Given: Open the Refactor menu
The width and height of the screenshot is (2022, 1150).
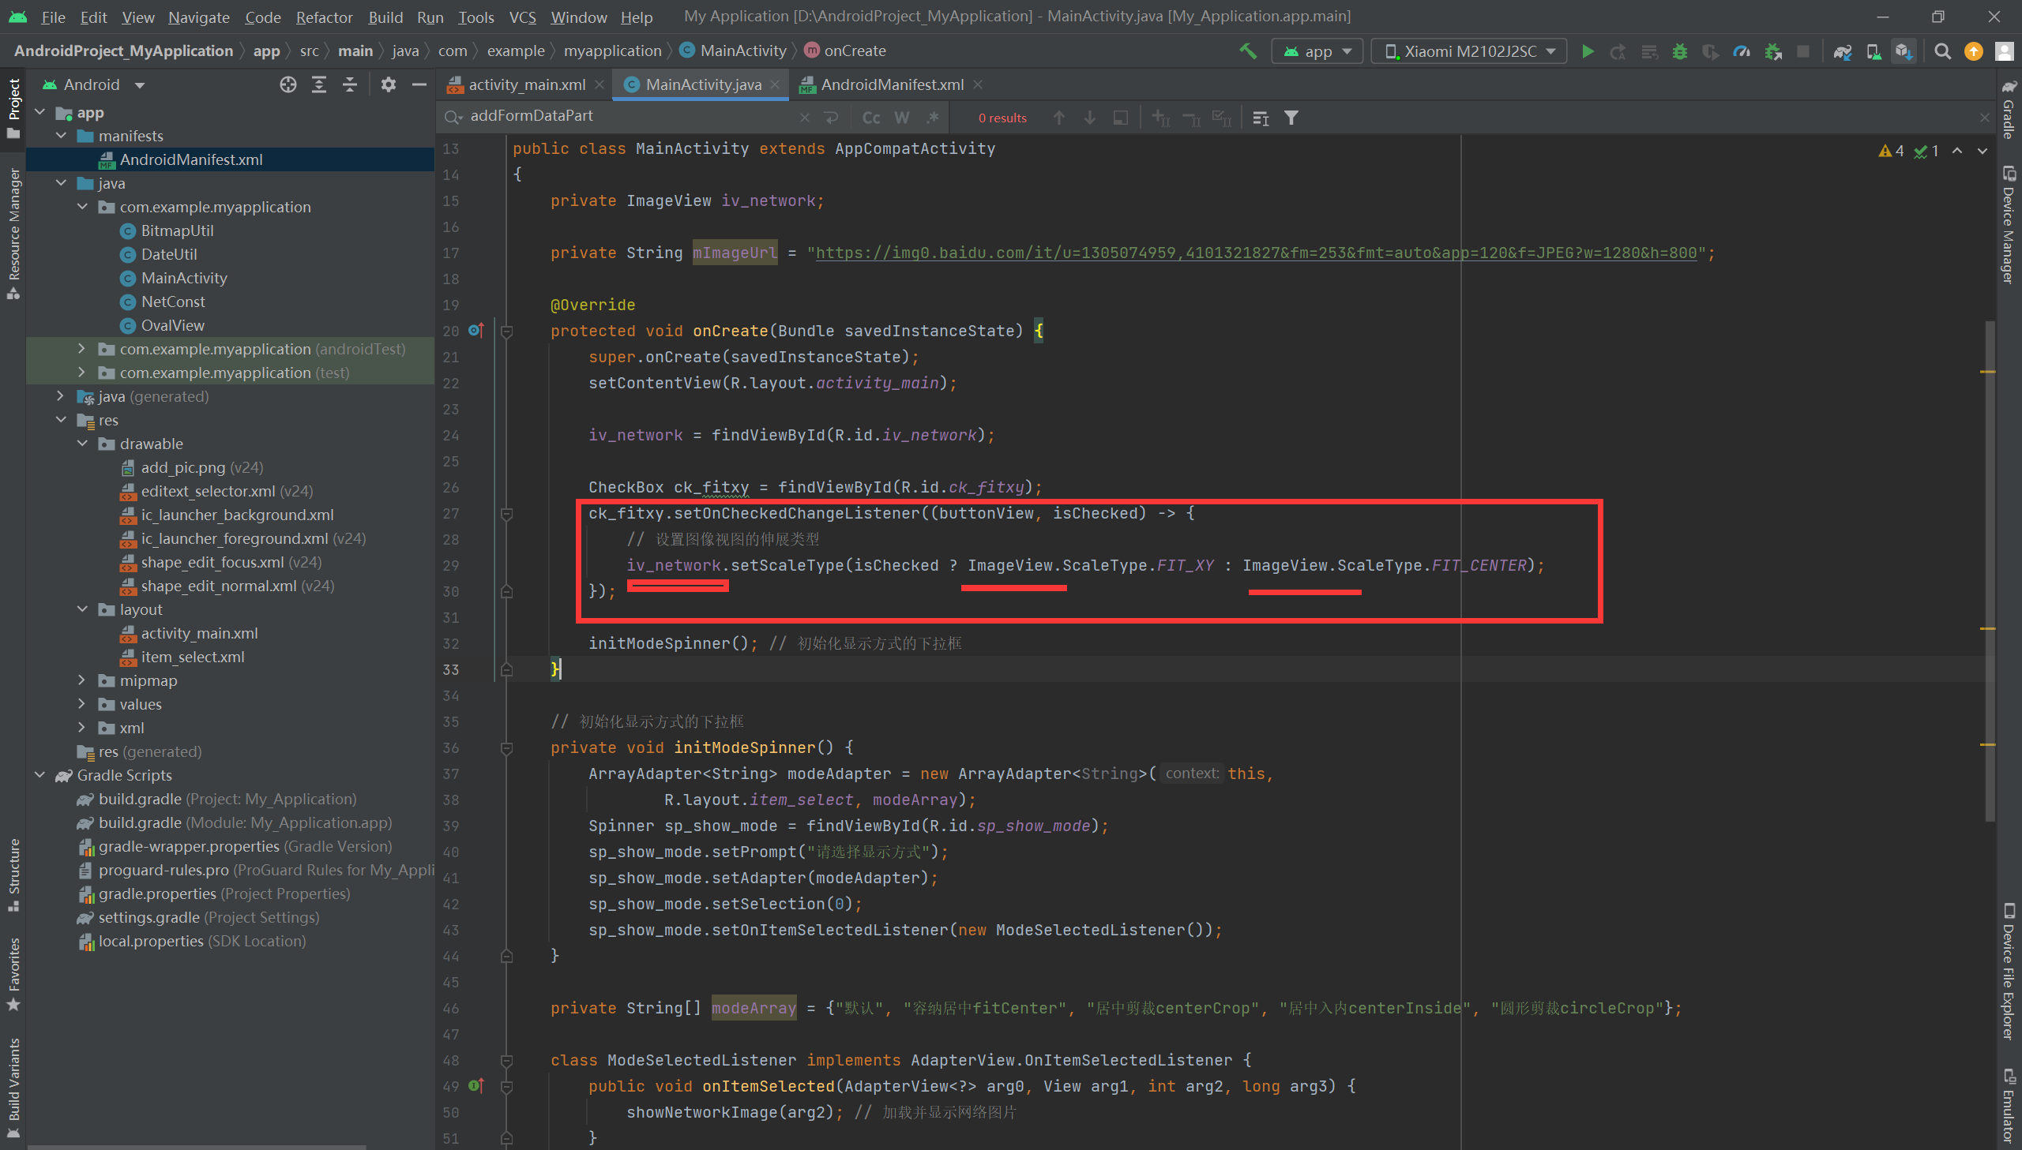Looking at the screenshot, I should pos(324,17).
